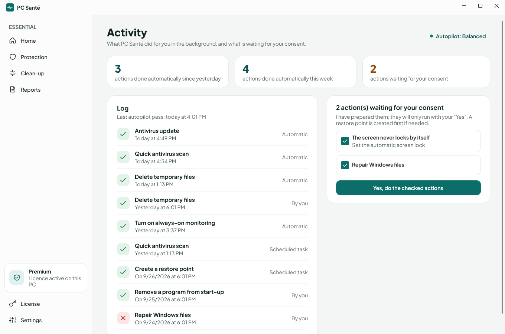
Task: Click 'On 9/24/2026 at 6:01 PM' timestamp
Action: click(165, 322)
